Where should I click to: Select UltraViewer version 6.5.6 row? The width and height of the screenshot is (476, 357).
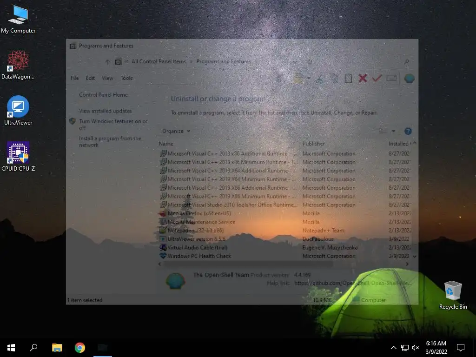click(285, 239)
